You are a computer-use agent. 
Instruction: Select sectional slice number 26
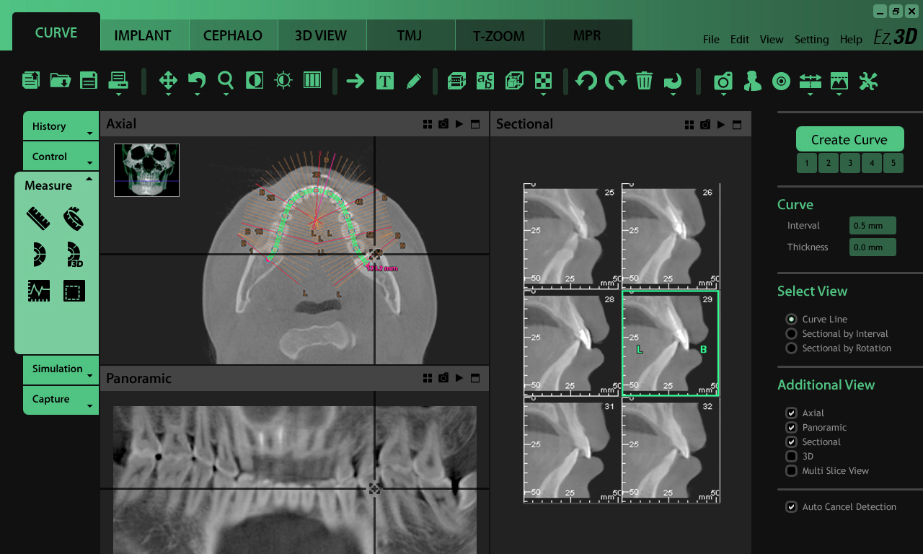coord(671,236)
